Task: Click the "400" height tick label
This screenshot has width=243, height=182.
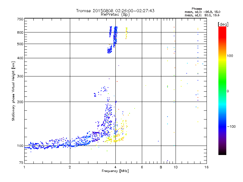Action: coord(20,58)
